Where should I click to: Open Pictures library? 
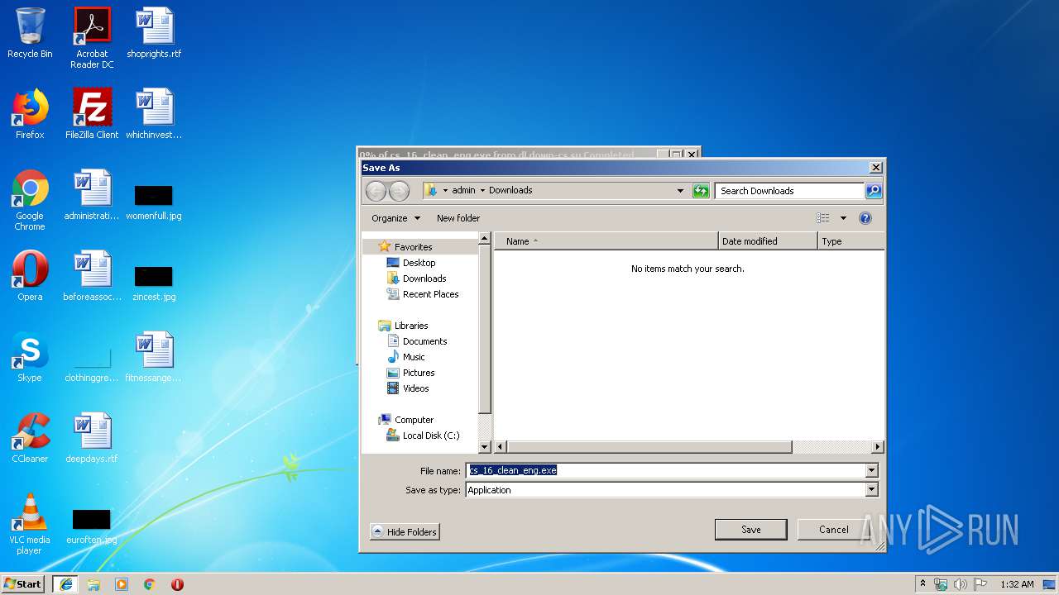point(419,373)
